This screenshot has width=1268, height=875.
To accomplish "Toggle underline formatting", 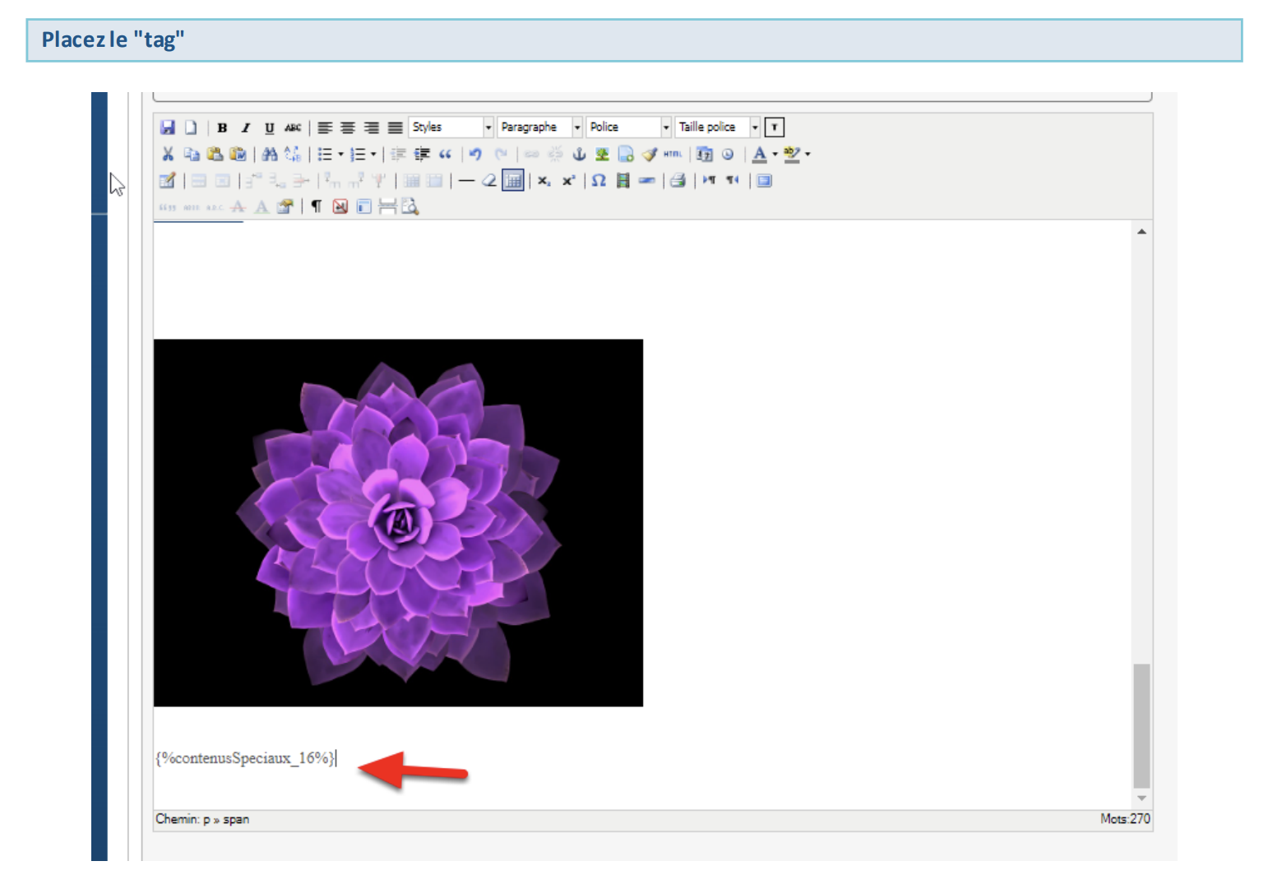I will (269, 127).
